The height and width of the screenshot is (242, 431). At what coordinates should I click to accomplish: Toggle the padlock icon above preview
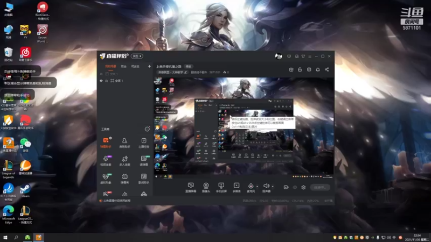point(300,70)
